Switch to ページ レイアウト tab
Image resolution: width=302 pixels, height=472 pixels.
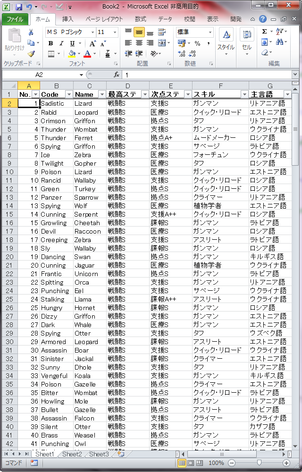[104, 19]
